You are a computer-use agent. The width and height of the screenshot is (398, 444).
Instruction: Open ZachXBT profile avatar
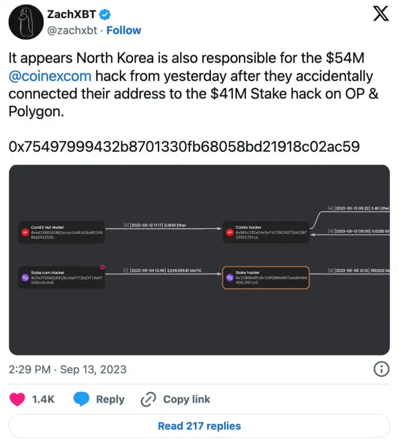point(26,22)
